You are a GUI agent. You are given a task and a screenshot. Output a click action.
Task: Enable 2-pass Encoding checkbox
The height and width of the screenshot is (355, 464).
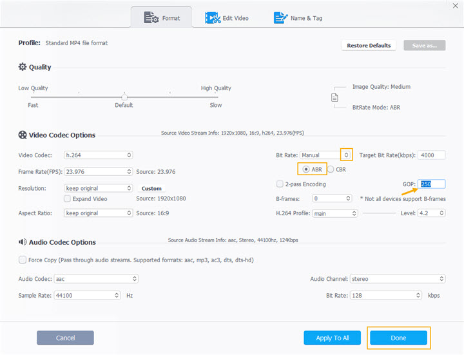click(280, 184)
